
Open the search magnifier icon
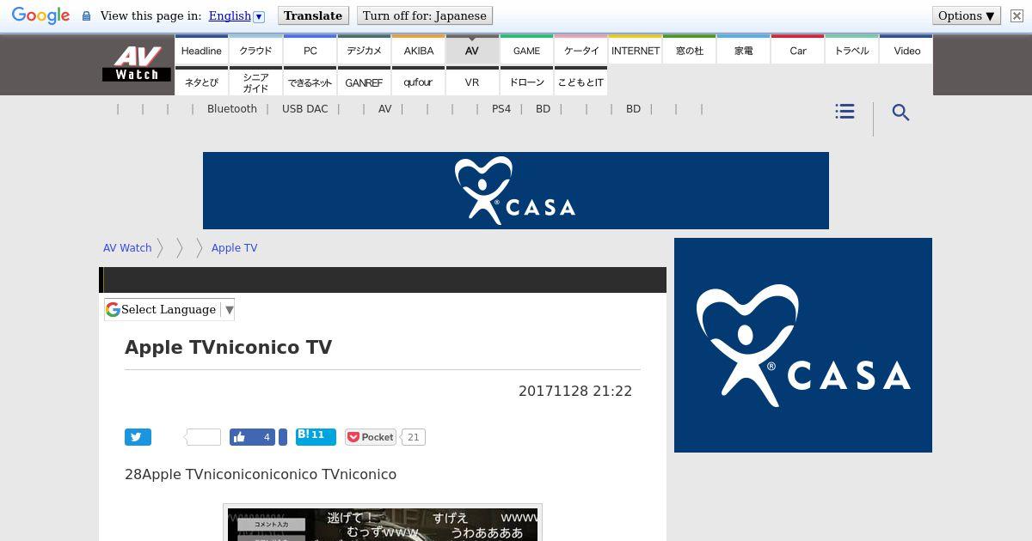(x=900, y=112)
